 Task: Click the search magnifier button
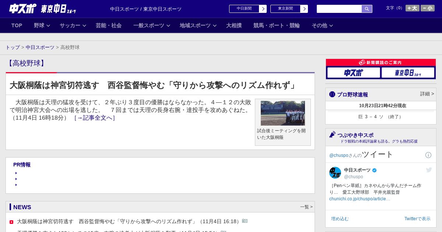click(x=367, y=9)
